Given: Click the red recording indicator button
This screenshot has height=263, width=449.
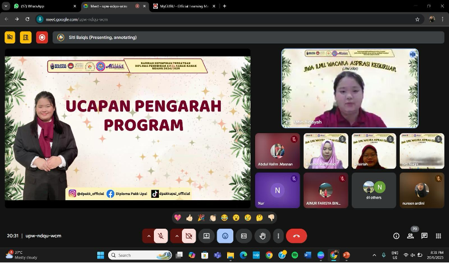Looking at the screenshot, I should pos(42,38).
